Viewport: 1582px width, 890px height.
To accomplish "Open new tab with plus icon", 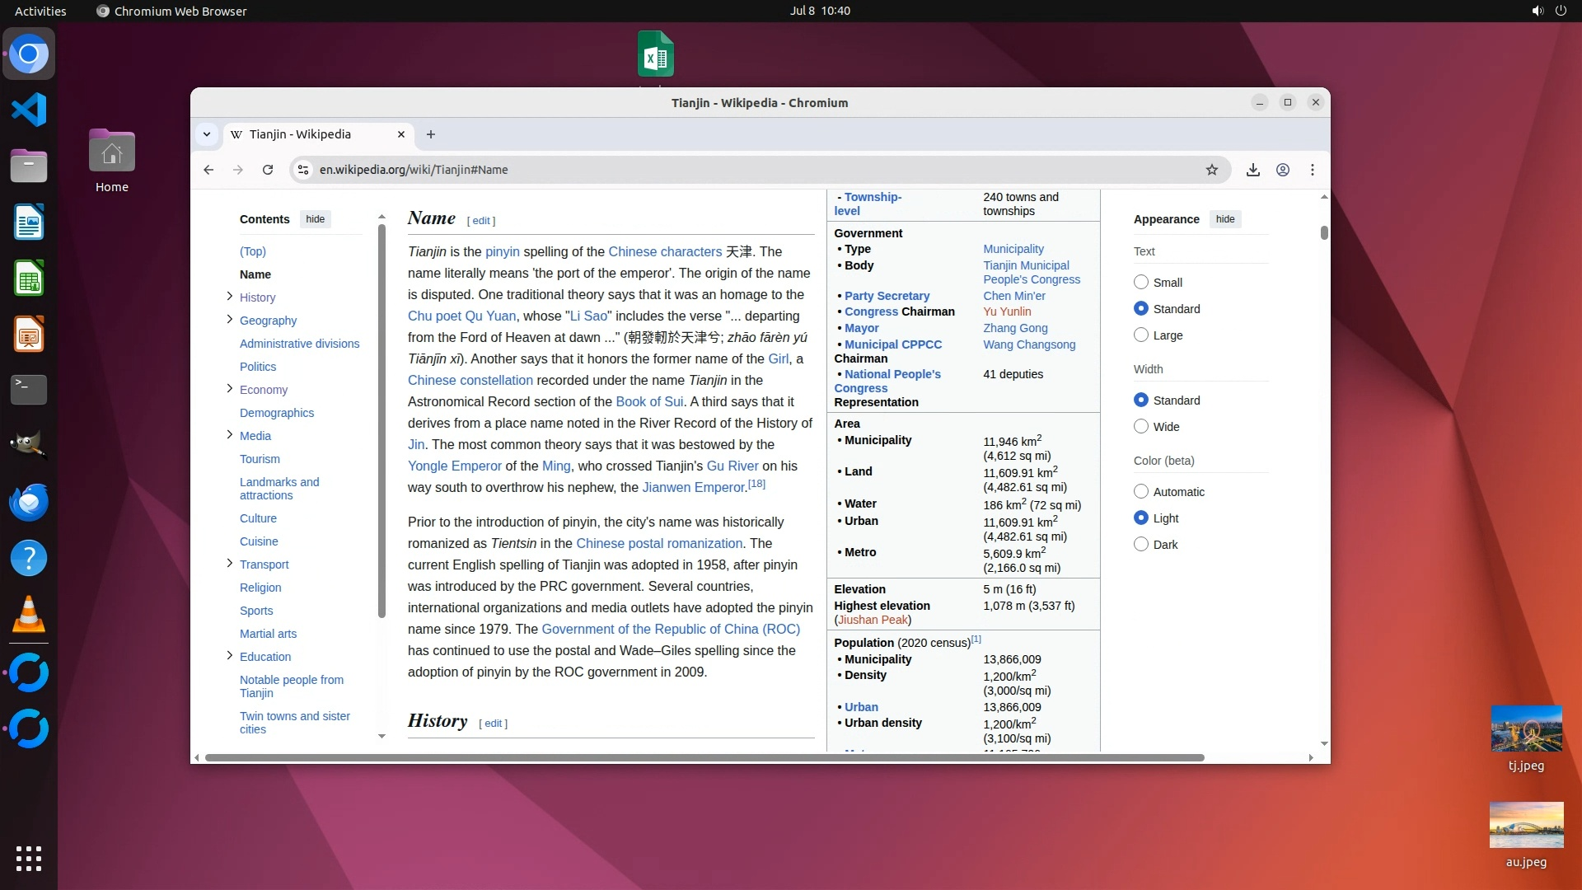I will (430, 134).
